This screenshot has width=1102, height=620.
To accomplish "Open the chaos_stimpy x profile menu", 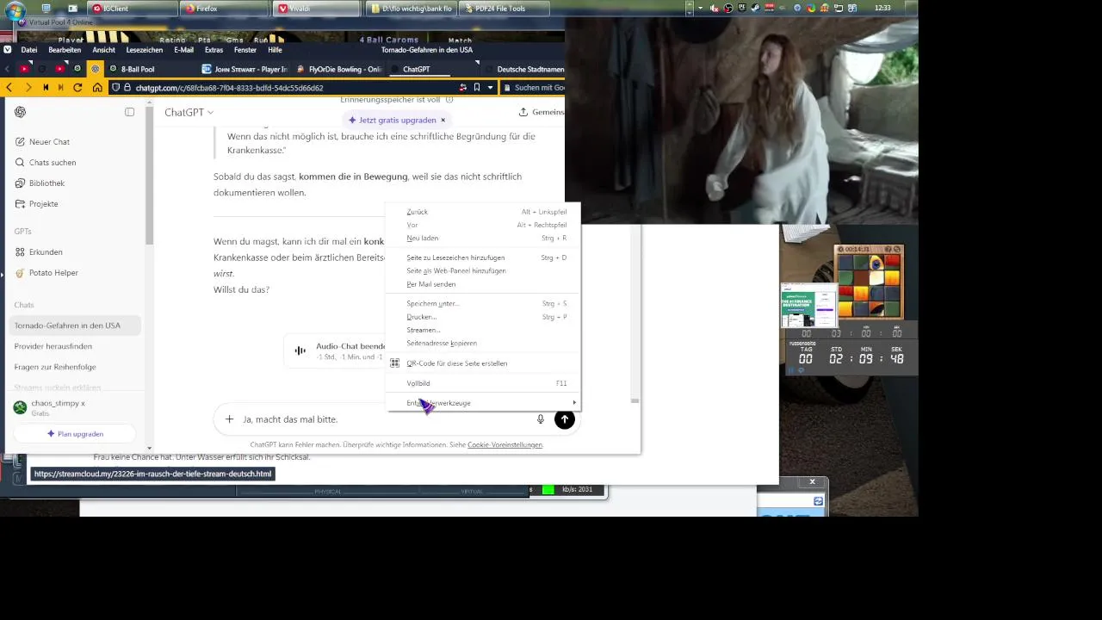I will (x=75, y=407).
